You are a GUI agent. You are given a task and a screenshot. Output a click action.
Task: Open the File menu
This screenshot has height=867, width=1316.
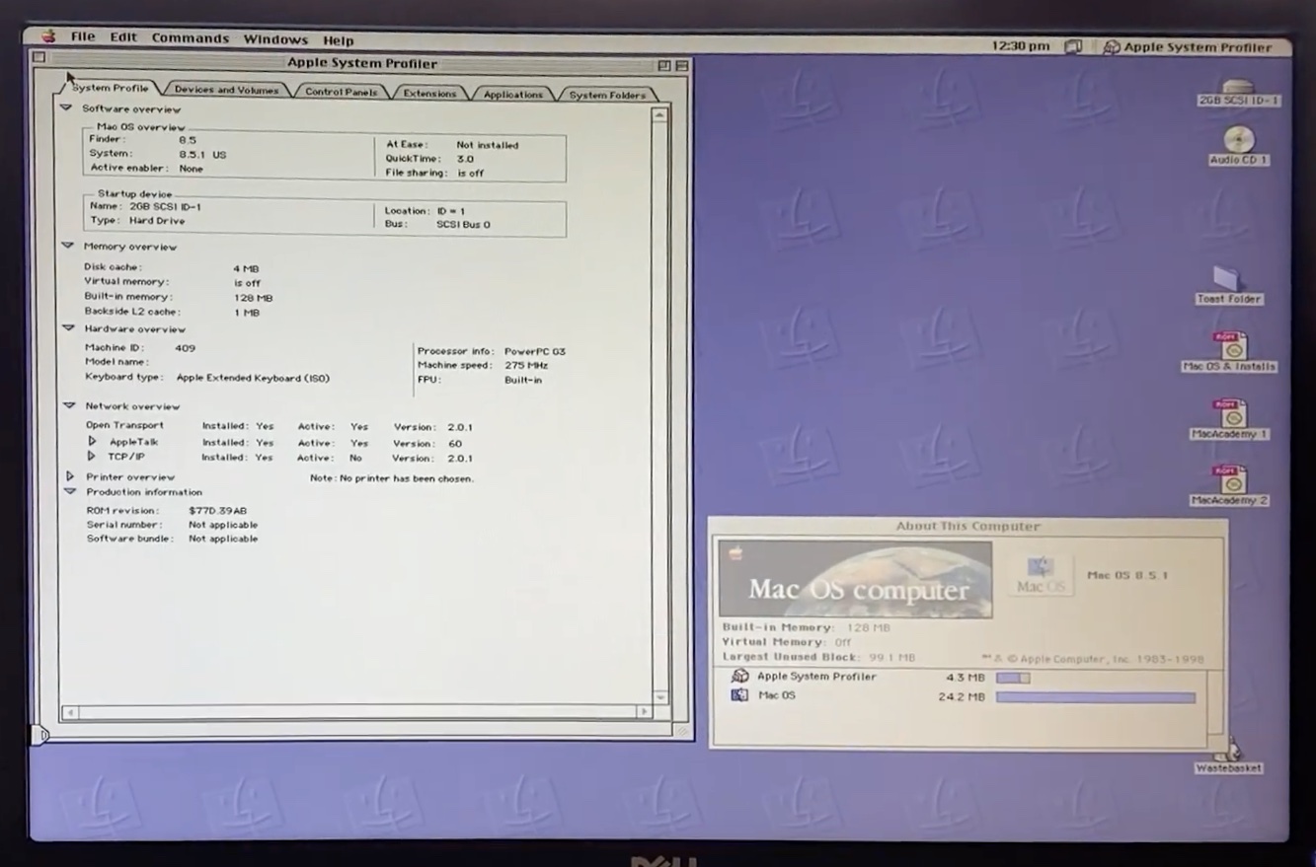[x=83, y=36]
